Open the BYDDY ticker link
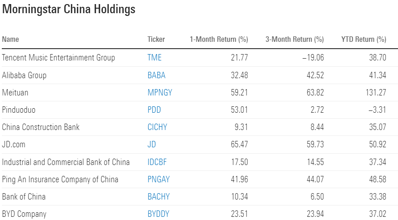Screen dimensions: 398x220 coord(158,214)
